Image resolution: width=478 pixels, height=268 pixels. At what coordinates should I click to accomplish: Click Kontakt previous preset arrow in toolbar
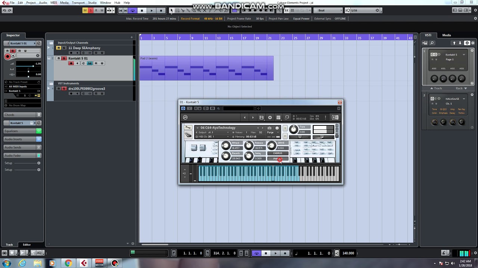(x=245, y=117)
